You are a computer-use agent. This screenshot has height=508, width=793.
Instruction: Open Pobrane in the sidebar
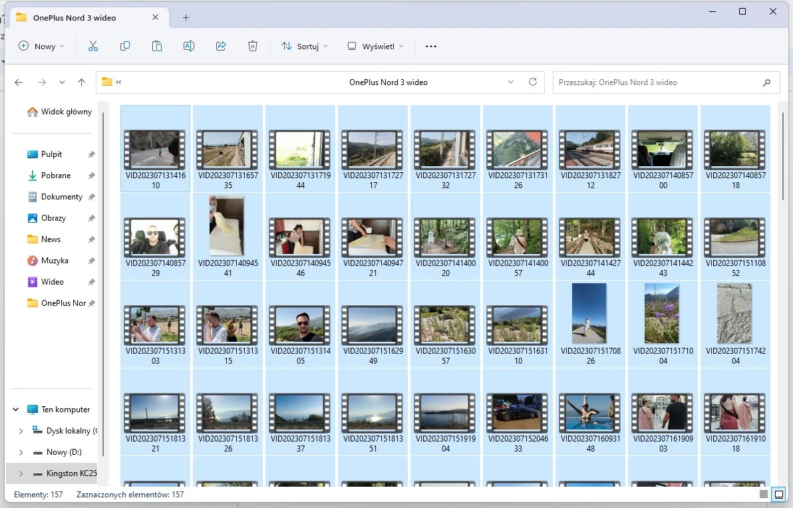(x=56, y=176)
